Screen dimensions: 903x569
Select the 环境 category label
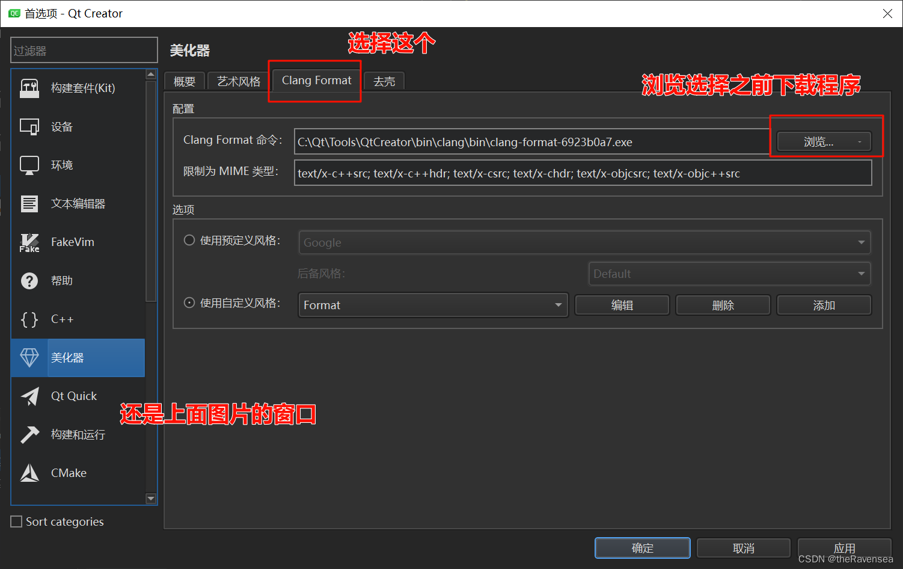pyautogui.click(x=62, y=165)
